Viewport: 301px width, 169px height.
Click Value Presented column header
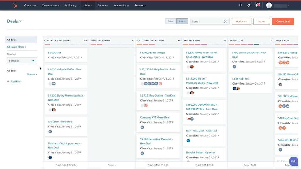click(x=100, y=40)
